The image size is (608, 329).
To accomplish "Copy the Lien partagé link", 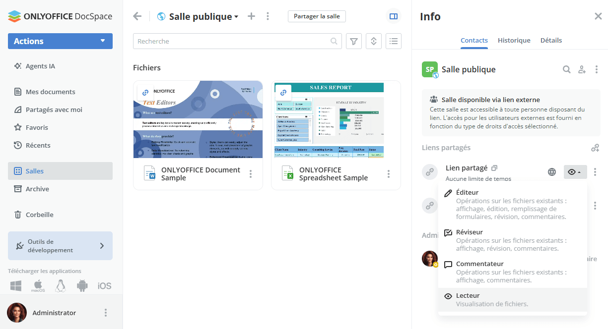I will click(x=494, y=168).
